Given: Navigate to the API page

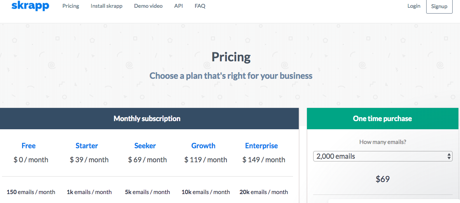Looking at the screenshot, I should (x=179, y=6).
